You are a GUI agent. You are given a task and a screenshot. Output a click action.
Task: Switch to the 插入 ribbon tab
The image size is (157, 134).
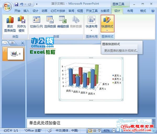click(x=26, y=11)
